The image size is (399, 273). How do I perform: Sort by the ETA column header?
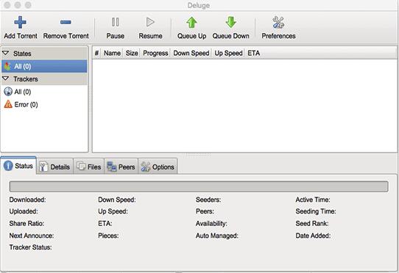click(x=253, y=53)
